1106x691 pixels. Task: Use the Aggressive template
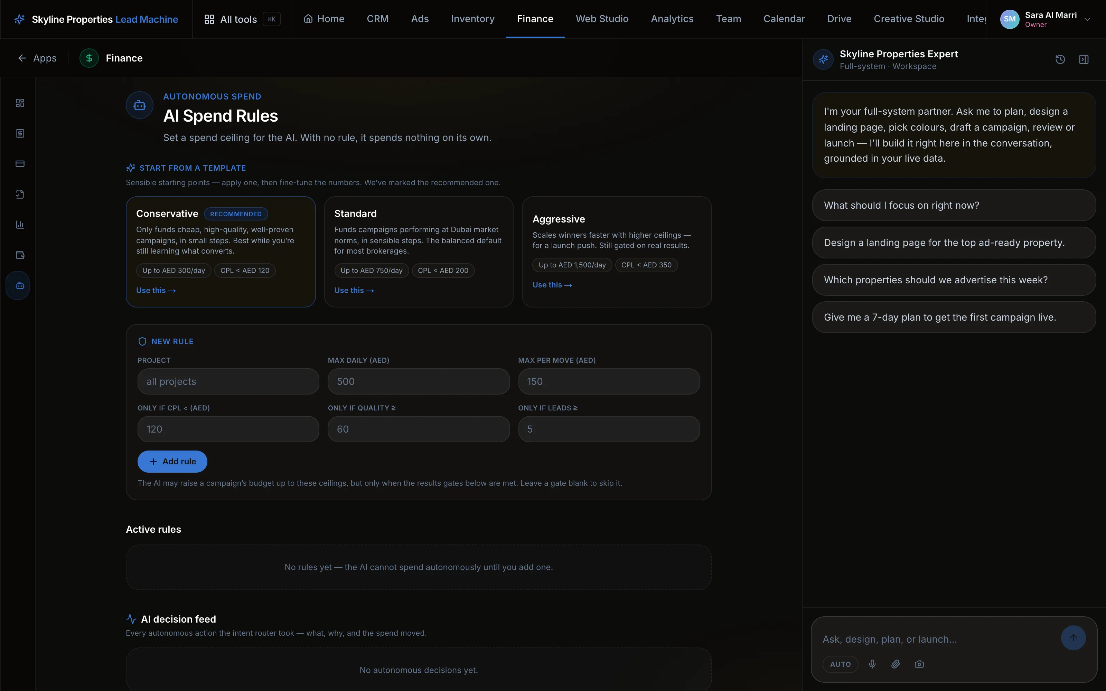point(552,285)
